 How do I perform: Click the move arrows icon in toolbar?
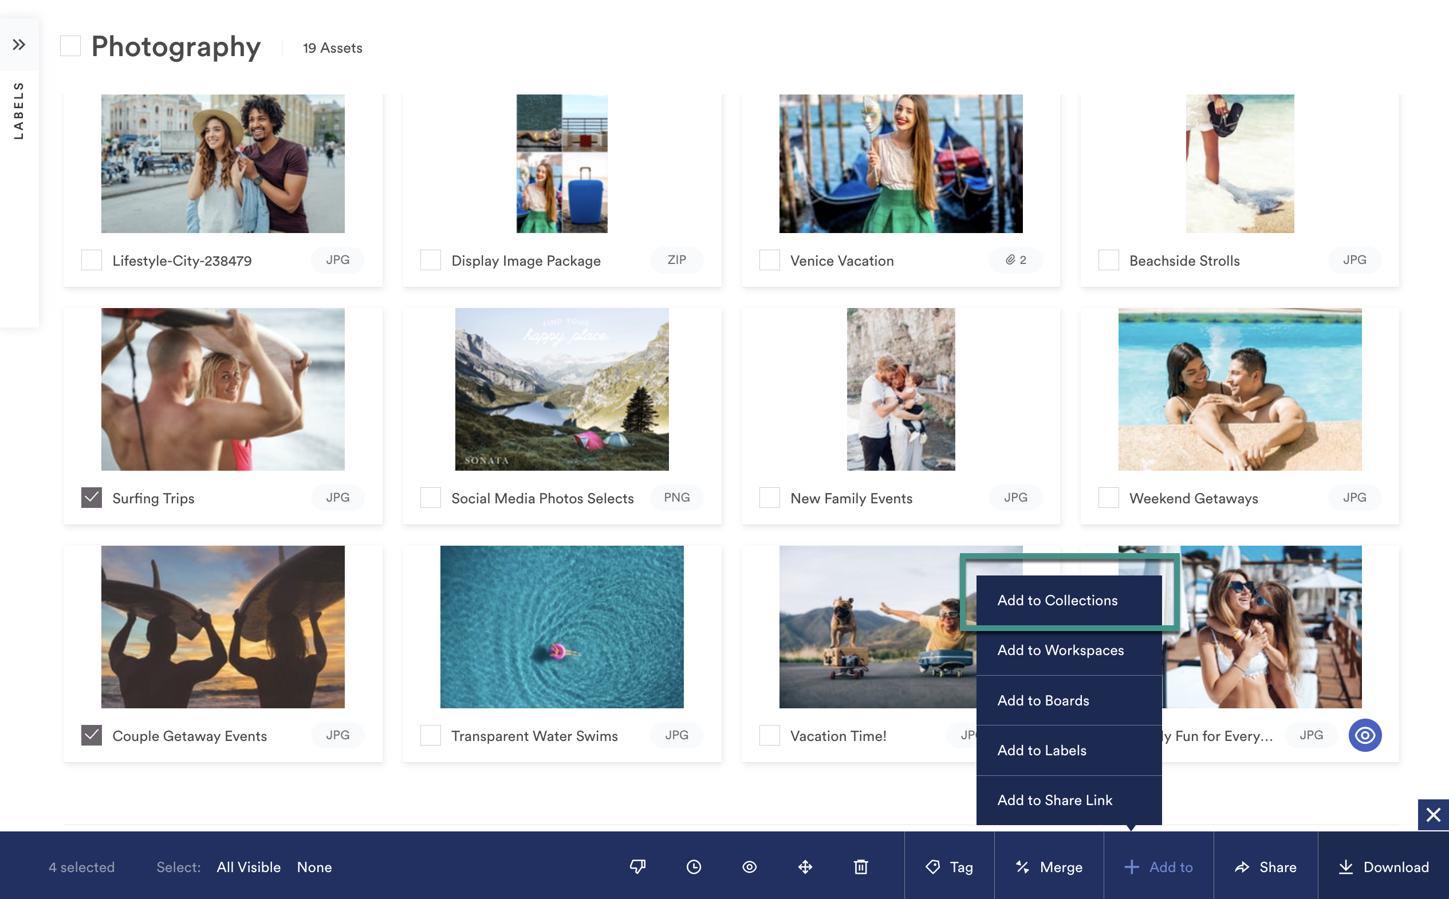click(805, 867)
